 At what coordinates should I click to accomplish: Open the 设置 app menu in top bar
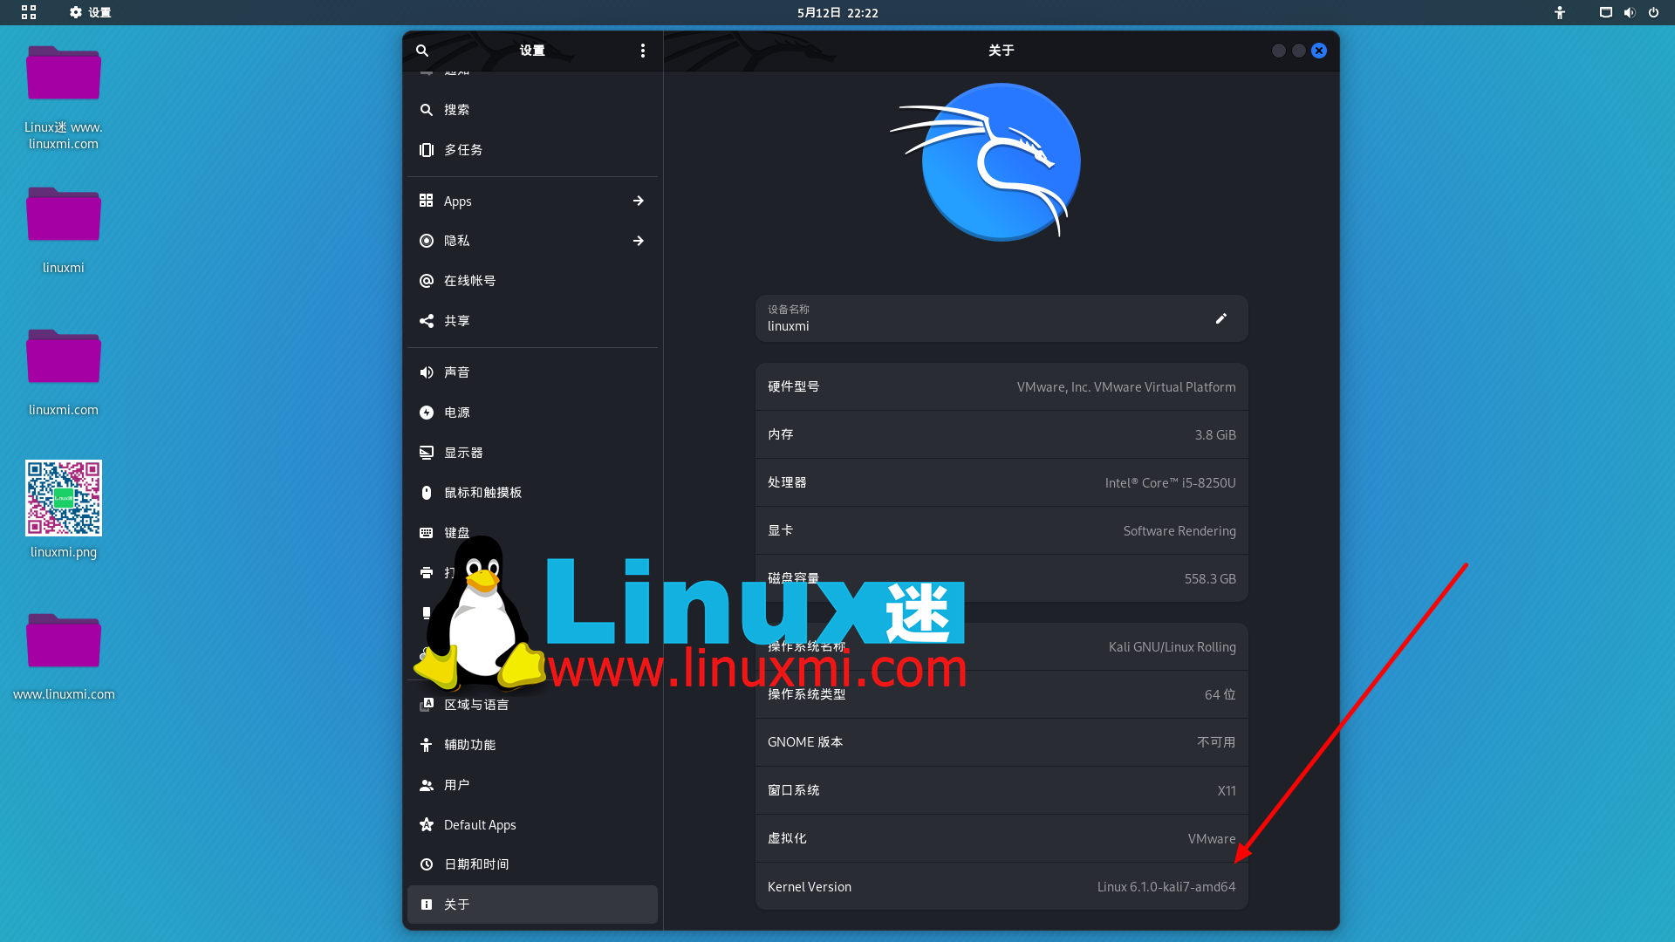coord(91,12)
